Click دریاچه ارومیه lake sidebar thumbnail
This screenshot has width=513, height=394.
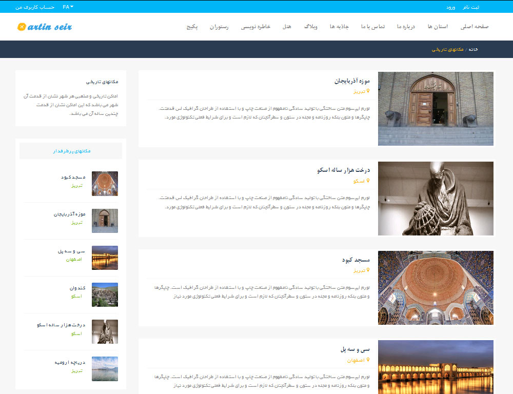105,369
